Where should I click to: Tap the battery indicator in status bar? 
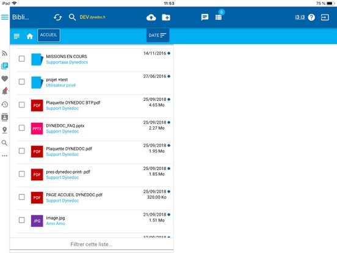coord(331,3)
